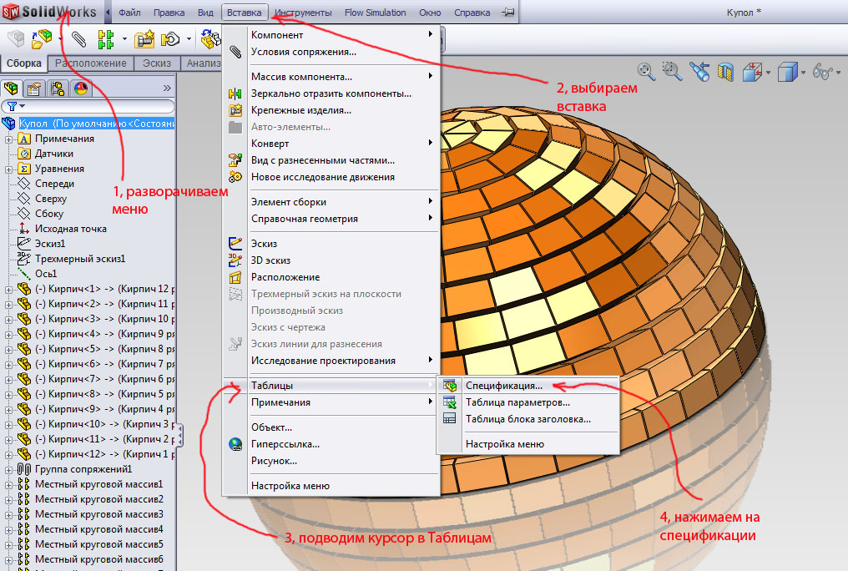Expand the Примечания tree node
Screen dimensions: 848x571
click(9, 139)
